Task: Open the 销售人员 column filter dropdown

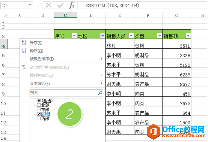Action: (x=131, y=36)
